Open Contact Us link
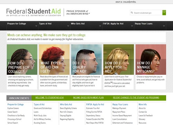This screenshot has height=125, width=173. [143, 112]
